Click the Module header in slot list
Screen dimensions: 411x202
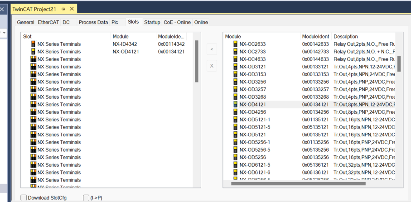pyautogui.click(x=133, y=36)
